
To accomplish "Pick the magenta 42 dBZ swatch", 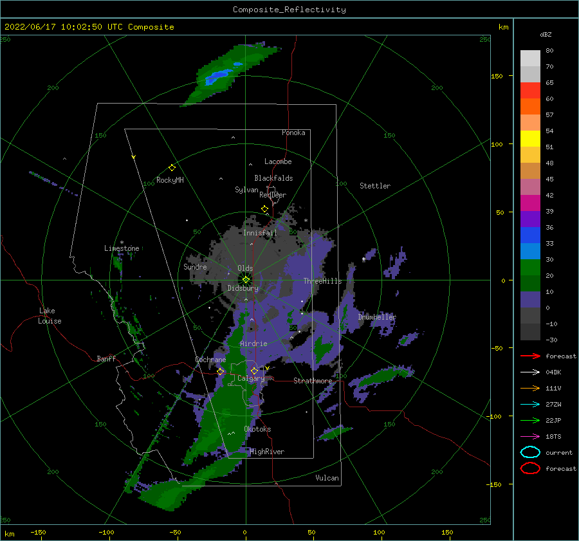I will [x=530, y=203].
